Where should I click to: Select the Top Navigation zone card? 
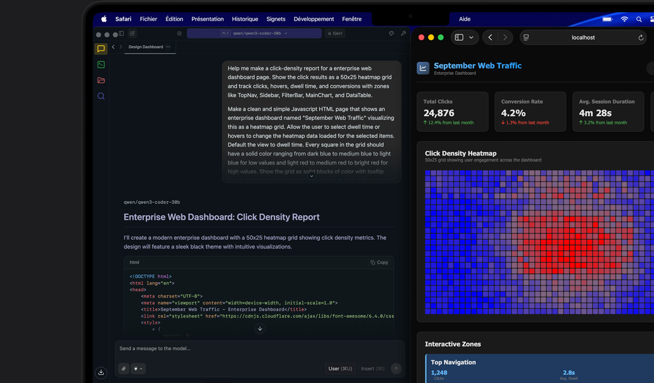click(x=539, y=369)
